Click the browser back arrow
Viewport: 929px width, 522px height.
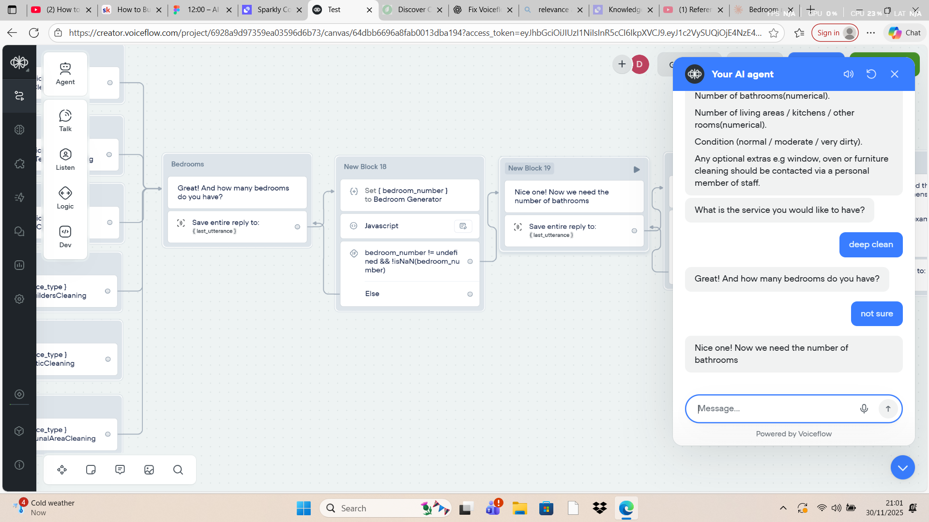point(12,33)
